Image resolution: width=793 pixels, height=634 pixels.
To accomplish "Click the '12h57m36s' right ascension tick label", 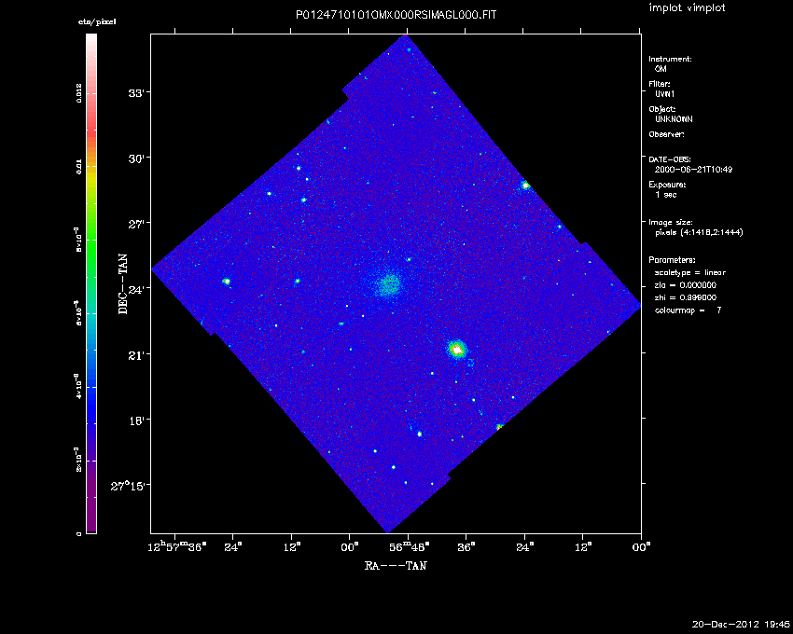I will pos(177,546).
